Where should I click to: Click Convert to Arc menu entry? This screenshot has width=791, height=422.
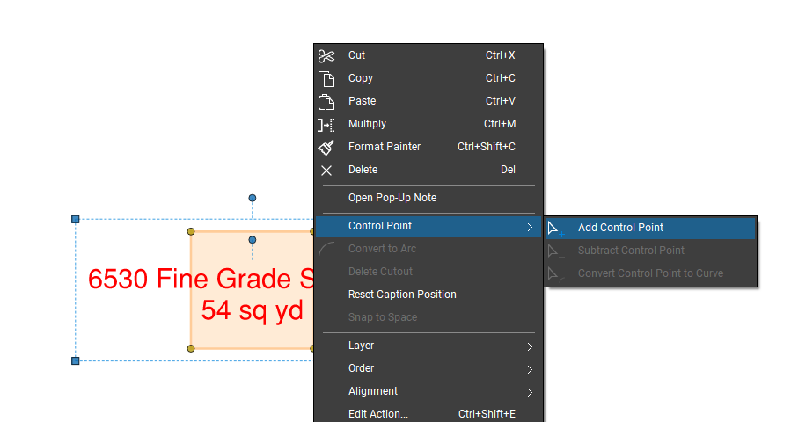point(428,249)
